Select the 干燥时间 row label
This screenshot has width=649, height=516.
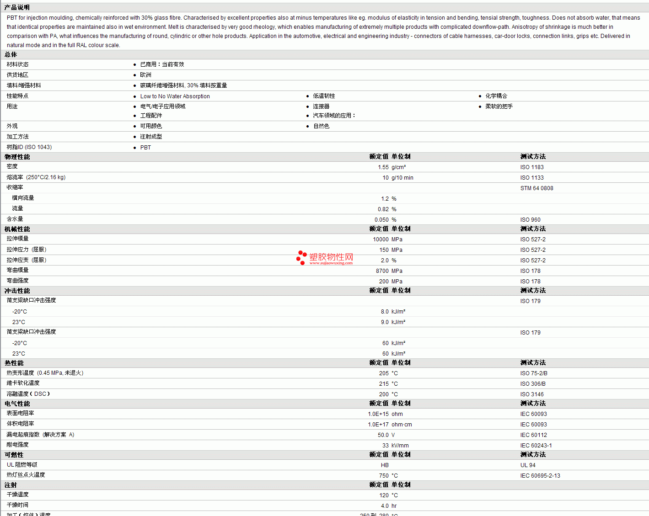click(x=17, y=505)
